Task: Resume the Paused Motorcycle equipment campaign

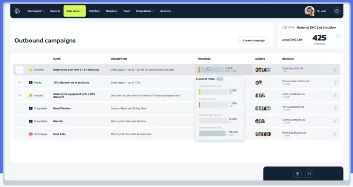Action: [x=19, y=95]
